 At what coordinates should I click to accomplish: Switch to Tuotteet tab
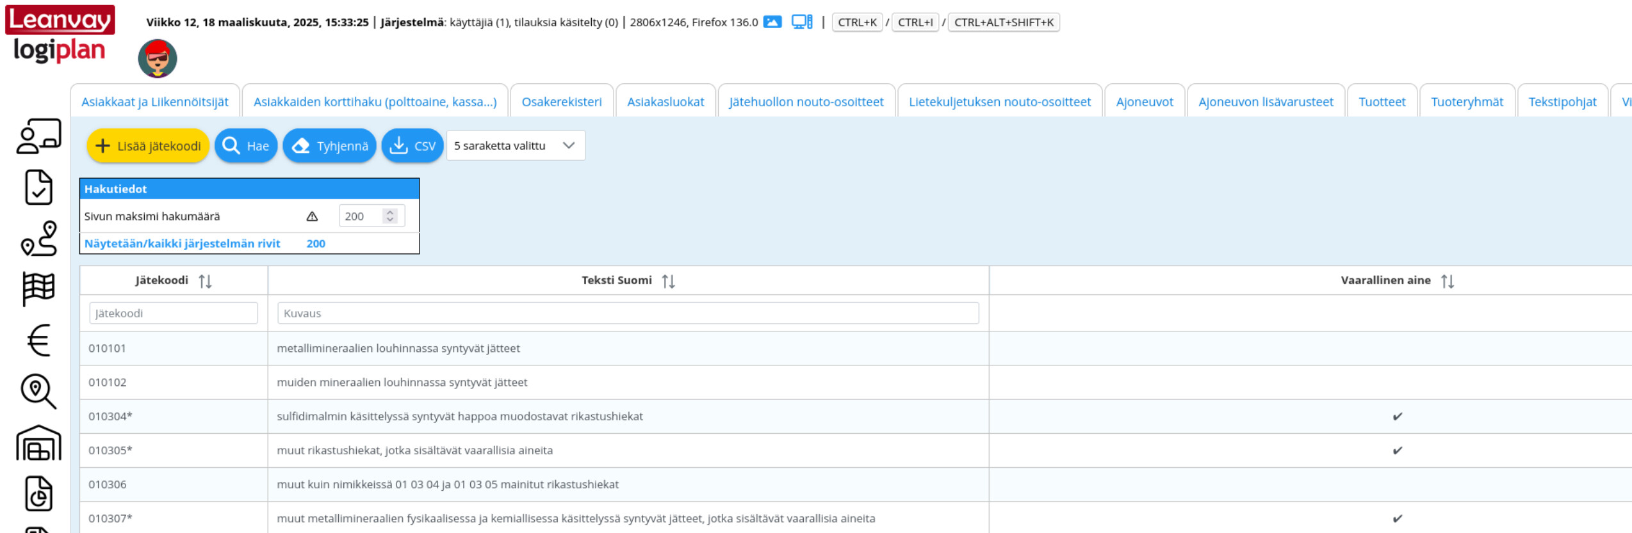coord(1382,102)
